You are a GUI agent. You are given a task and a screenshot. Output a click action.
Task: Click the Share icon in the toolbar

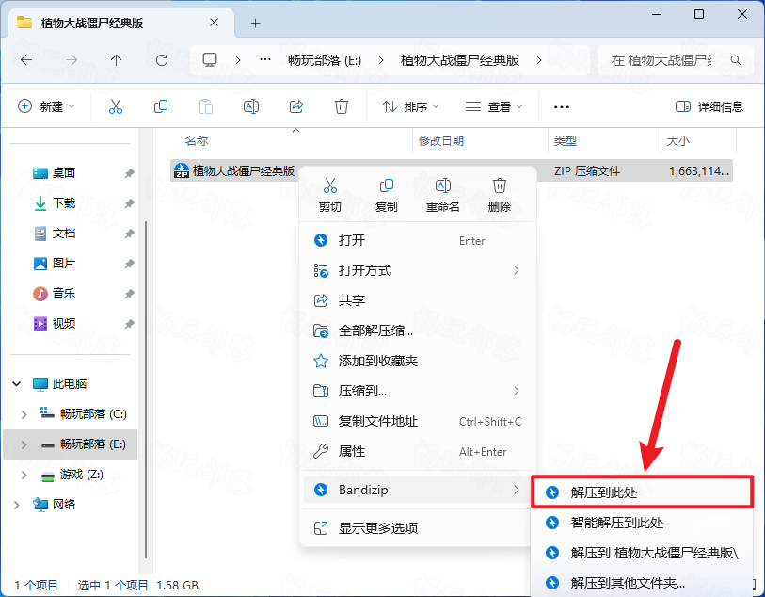pos(296,106)
